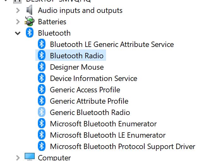The width and height of the screenshot is (215, 161).
Task: Click the Batteries category icon
Action: 30,22
